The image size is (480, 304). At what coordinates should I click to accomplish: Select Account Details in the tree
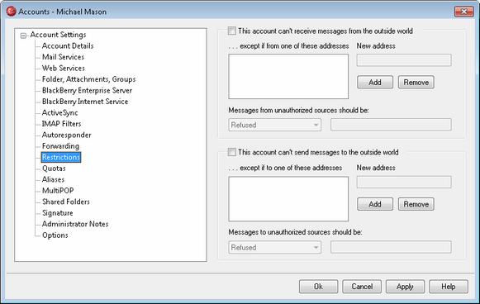point(68,46)
